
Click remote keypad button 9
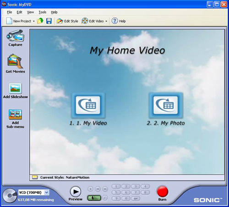[x=116, y=198]
